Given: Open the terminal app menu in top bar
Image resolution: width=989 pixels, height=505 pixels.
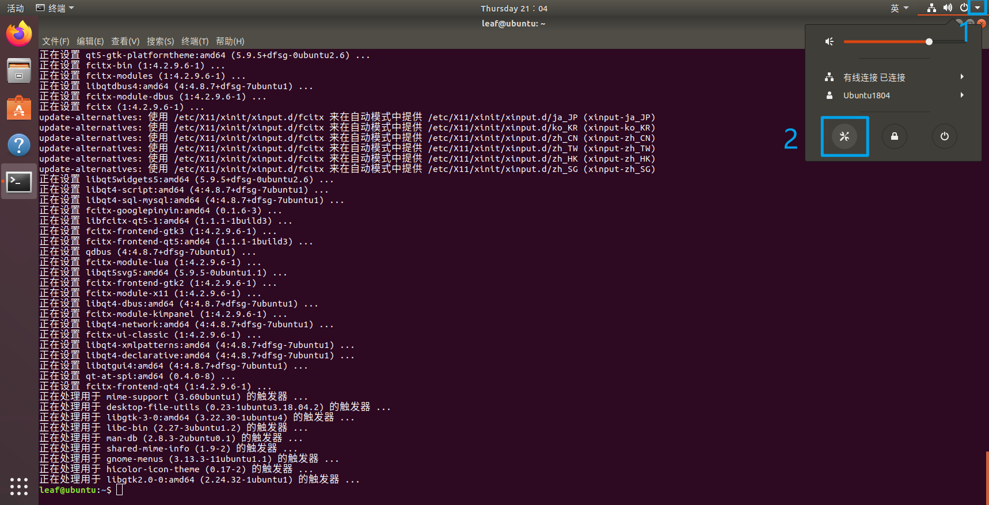Looking at the screenshot, I should point(55,8).
